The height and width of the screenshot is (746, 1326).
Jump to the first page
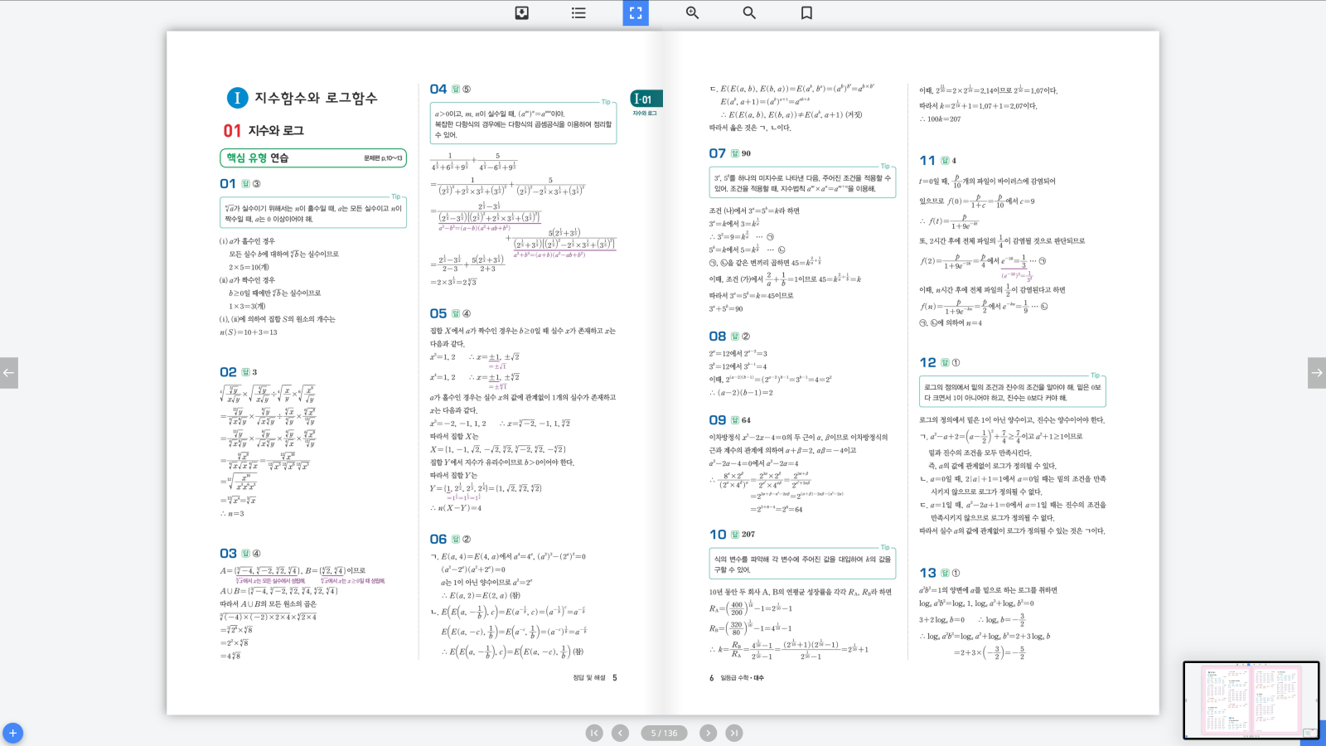point(594,733)
